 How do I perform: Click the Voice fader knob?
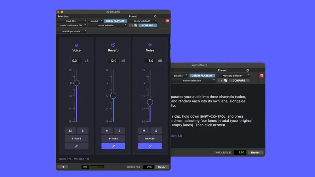pos(76,83)
